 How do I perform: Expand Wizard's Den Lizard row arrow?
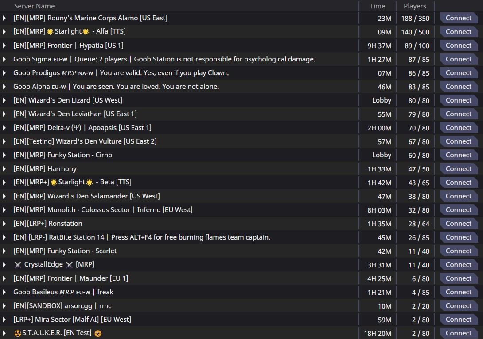[4, 100]
